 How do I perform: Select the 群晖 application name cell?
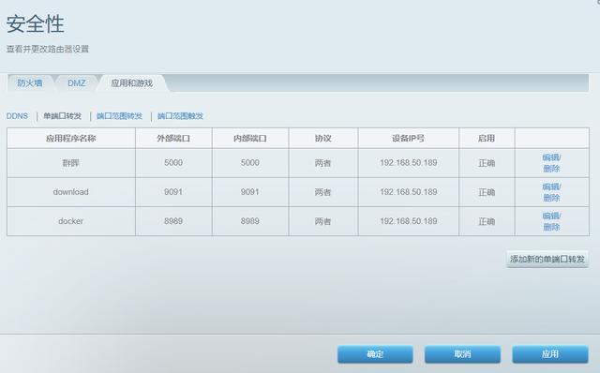point(71,163)
